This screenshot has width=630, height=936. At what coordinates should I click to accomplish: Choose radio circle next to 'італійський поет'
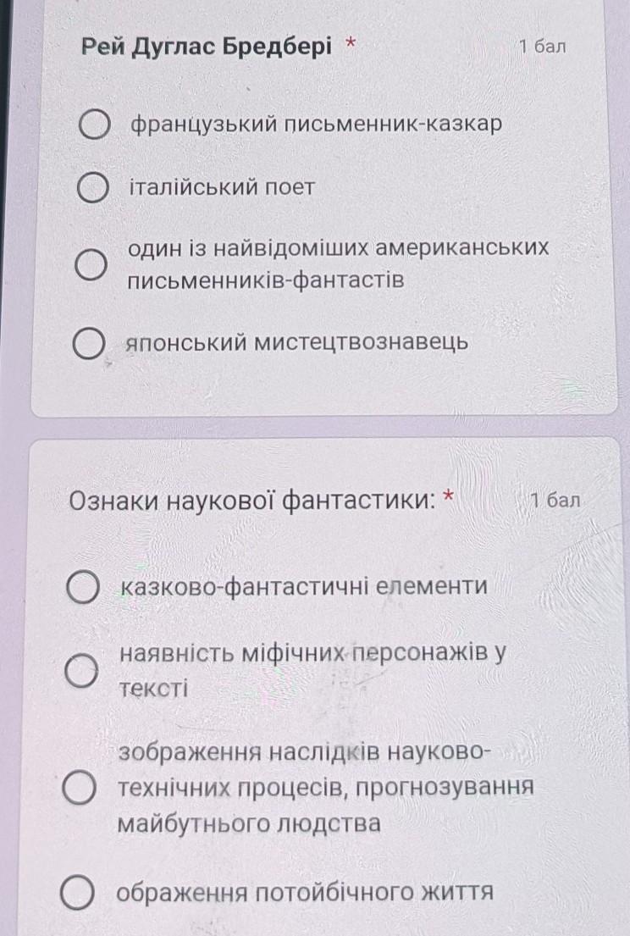click(91, 188)
